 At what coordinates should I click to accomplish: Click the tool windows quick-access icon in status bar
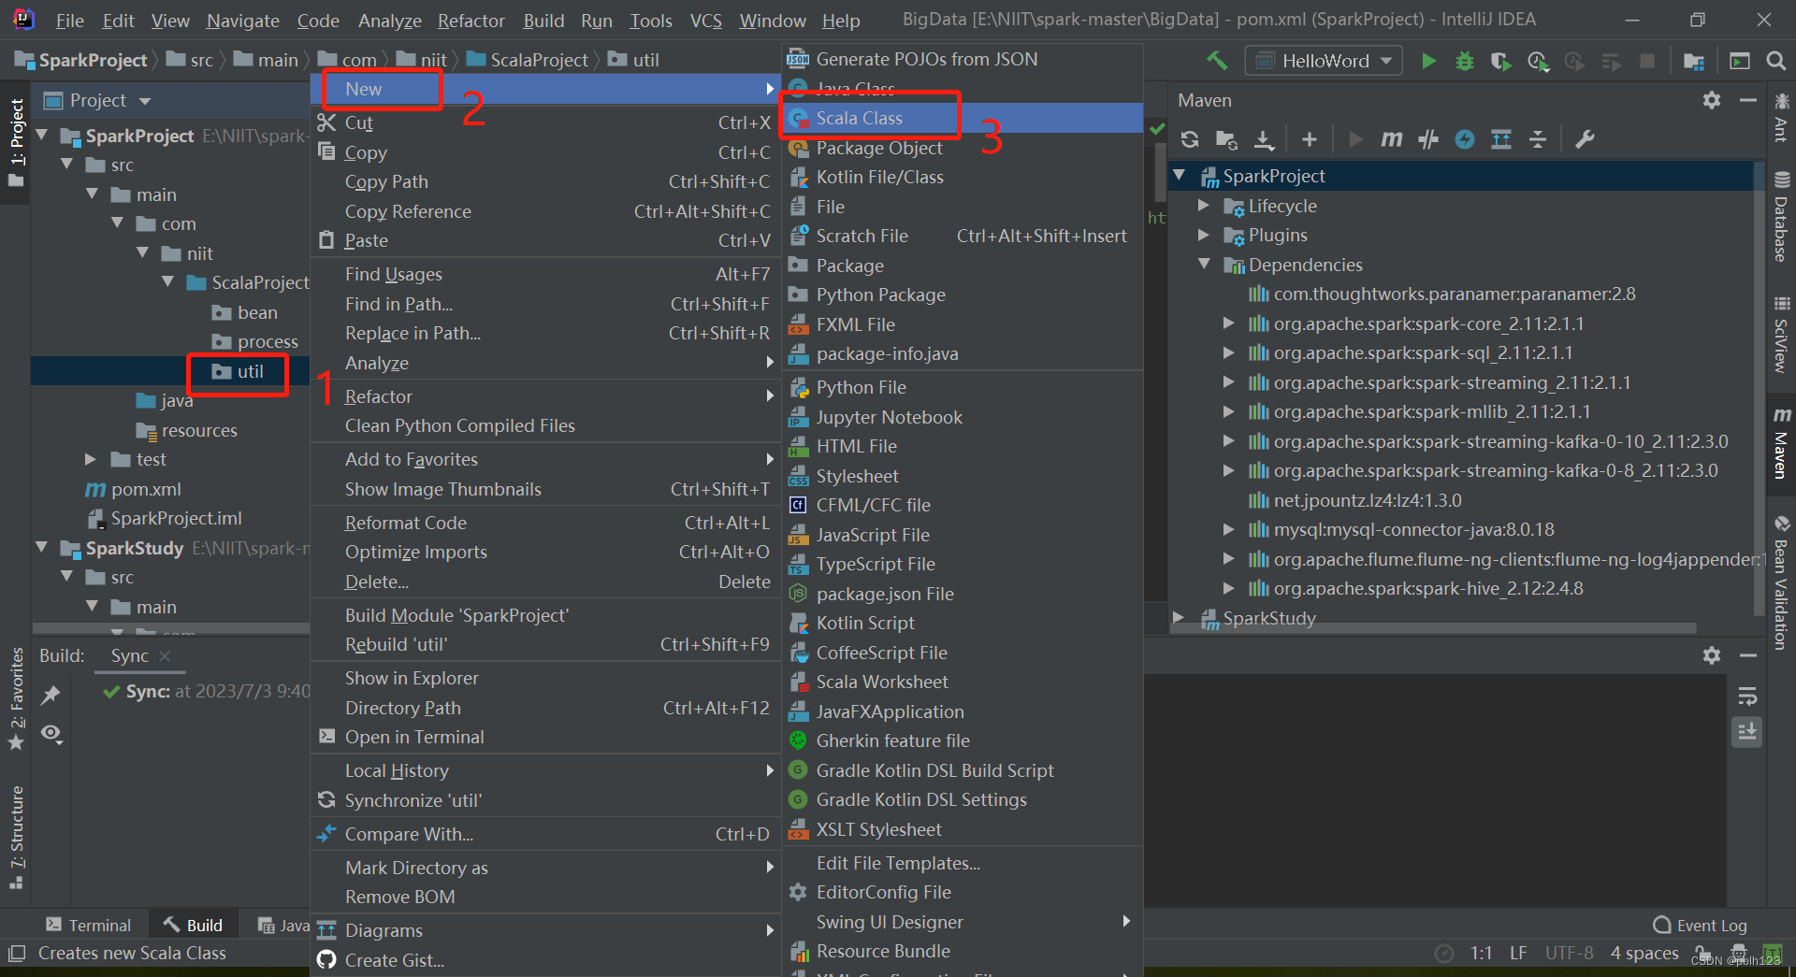click(x=17, y=954)
